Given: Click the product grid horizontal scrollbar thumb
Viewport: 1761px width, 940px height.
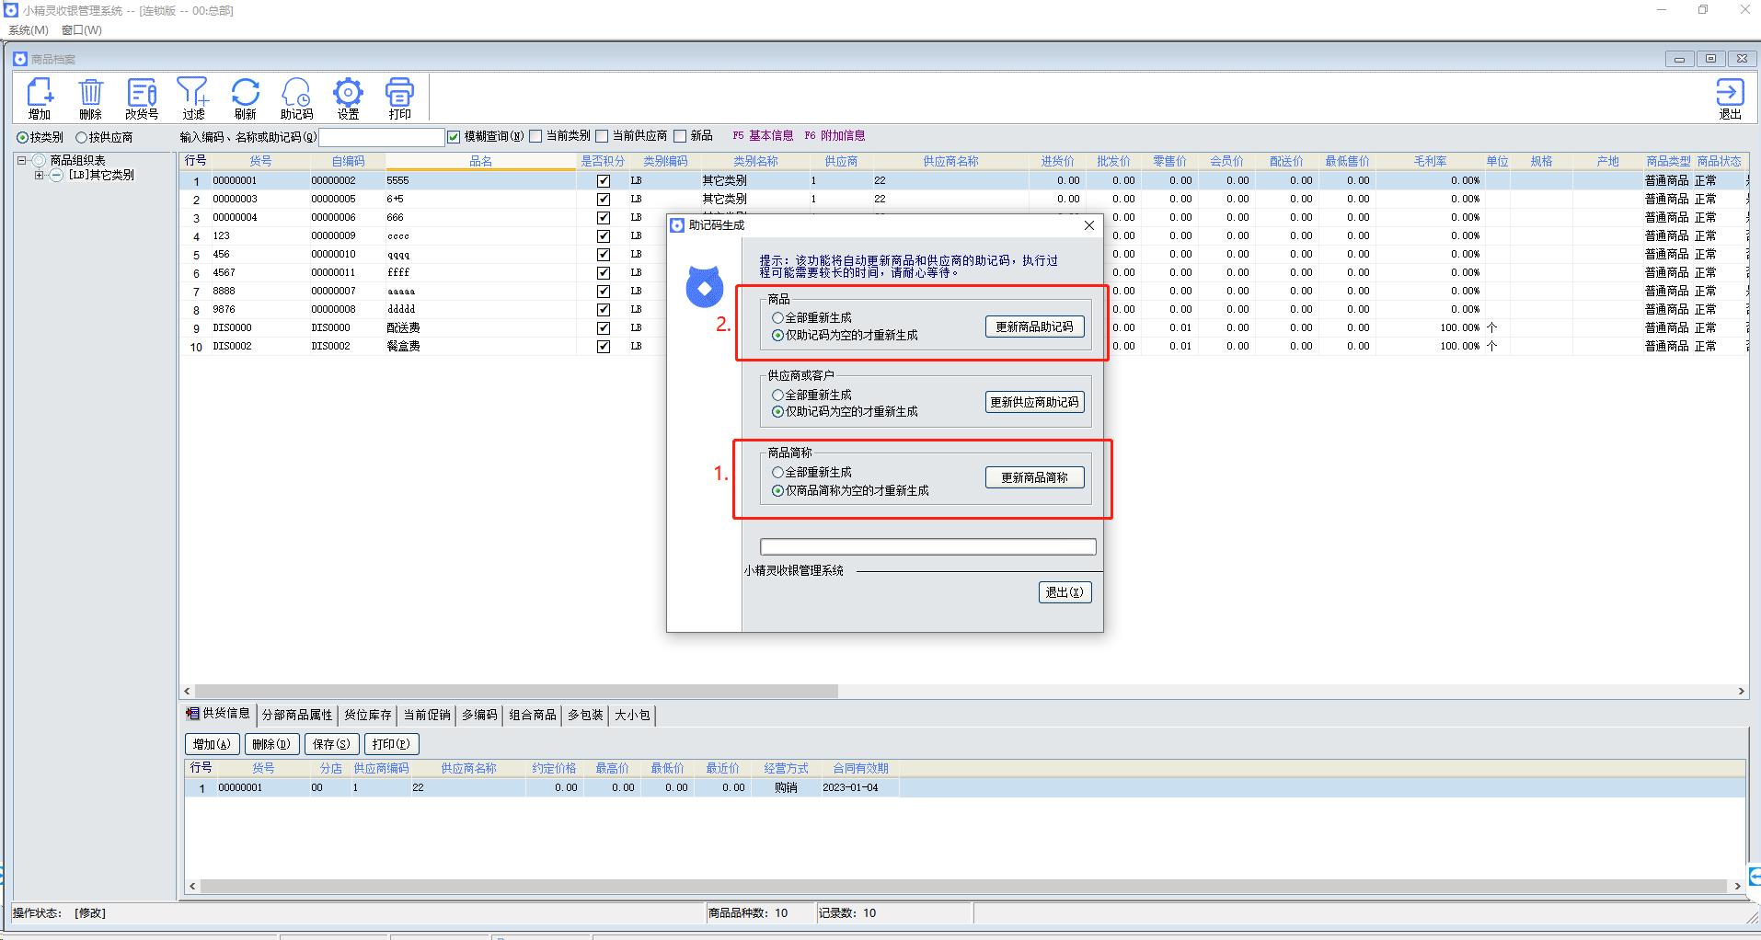Looking at the screenshot, I should [516, 691].
